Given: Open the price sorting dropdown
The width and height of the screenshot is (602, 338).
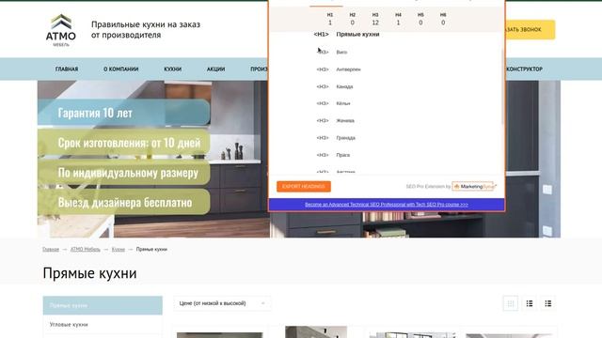Looking at the screenshot, I should pyautogui.click(x=222, y=303).
